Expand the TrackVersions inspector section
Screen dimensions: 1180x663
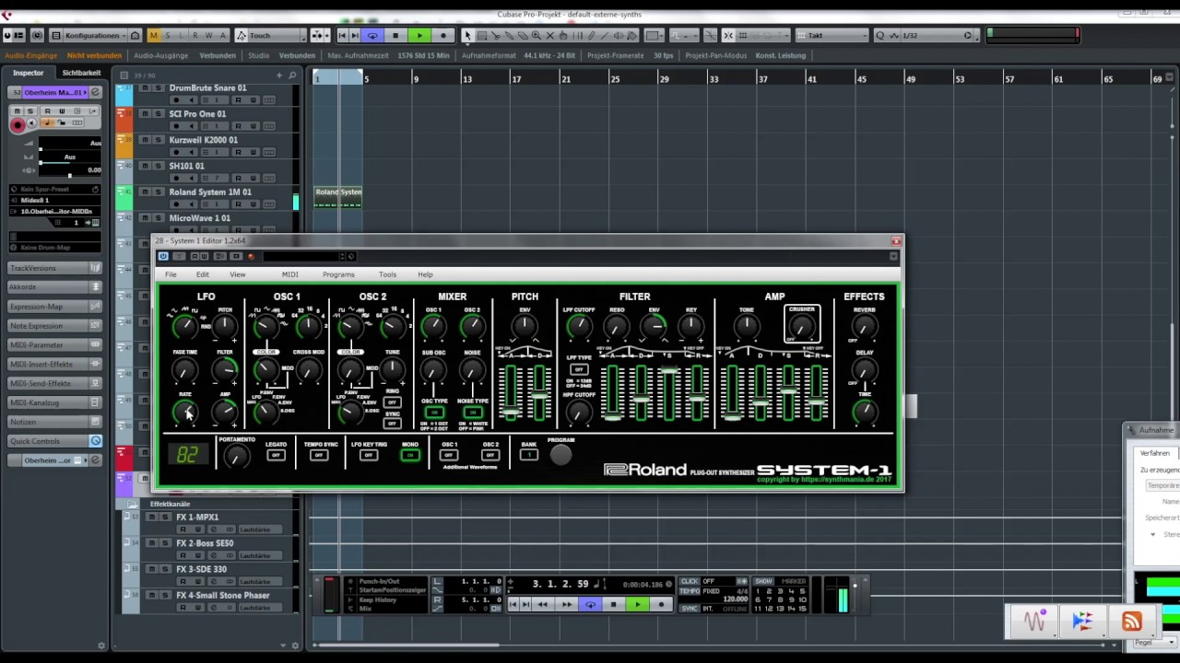point(54,268)
